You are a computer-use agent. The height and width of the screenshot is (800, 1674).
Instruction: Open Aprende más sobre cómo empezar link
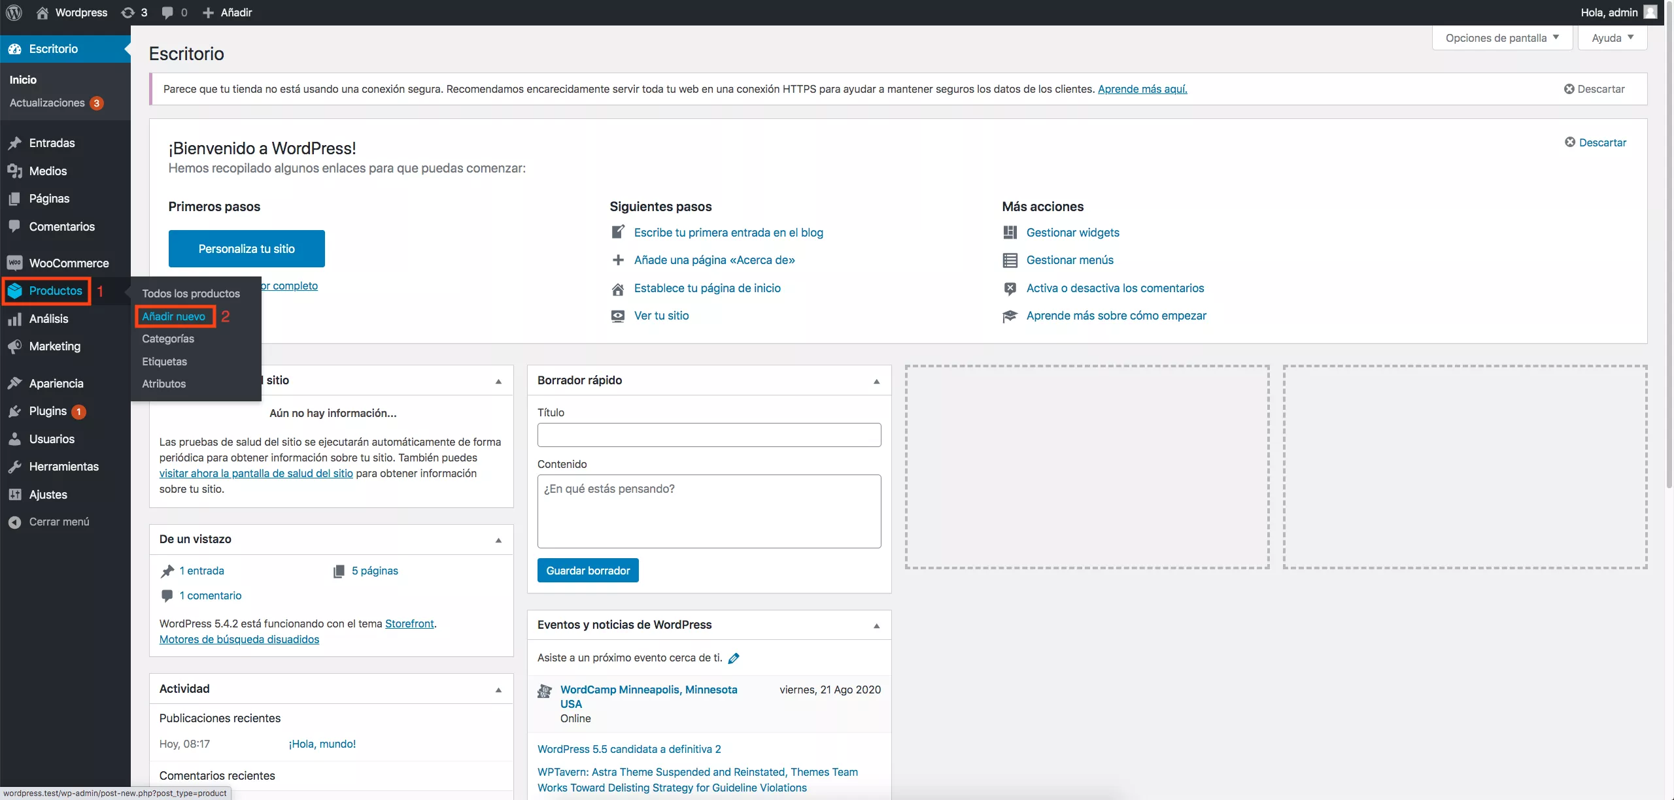1116,316
